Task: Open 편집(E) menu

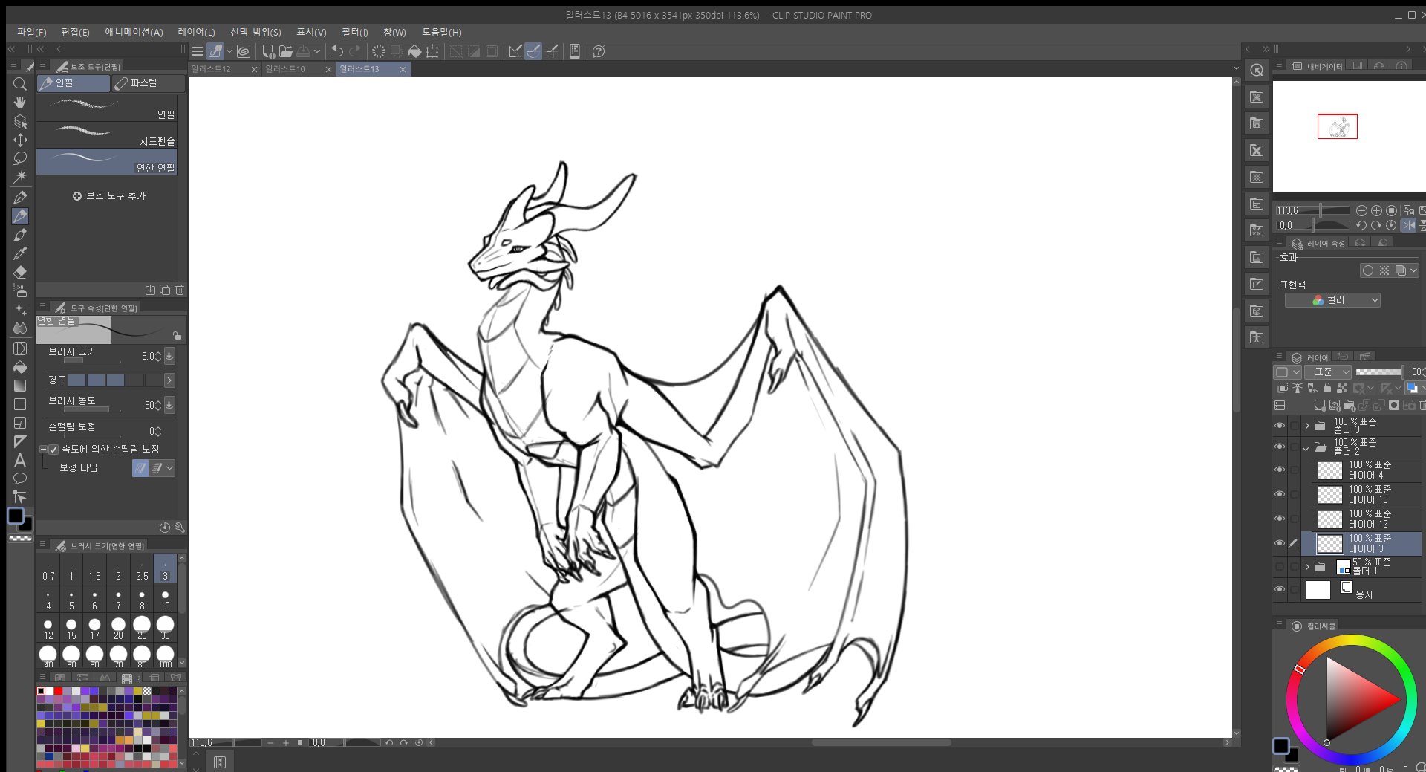Action: 75,32
